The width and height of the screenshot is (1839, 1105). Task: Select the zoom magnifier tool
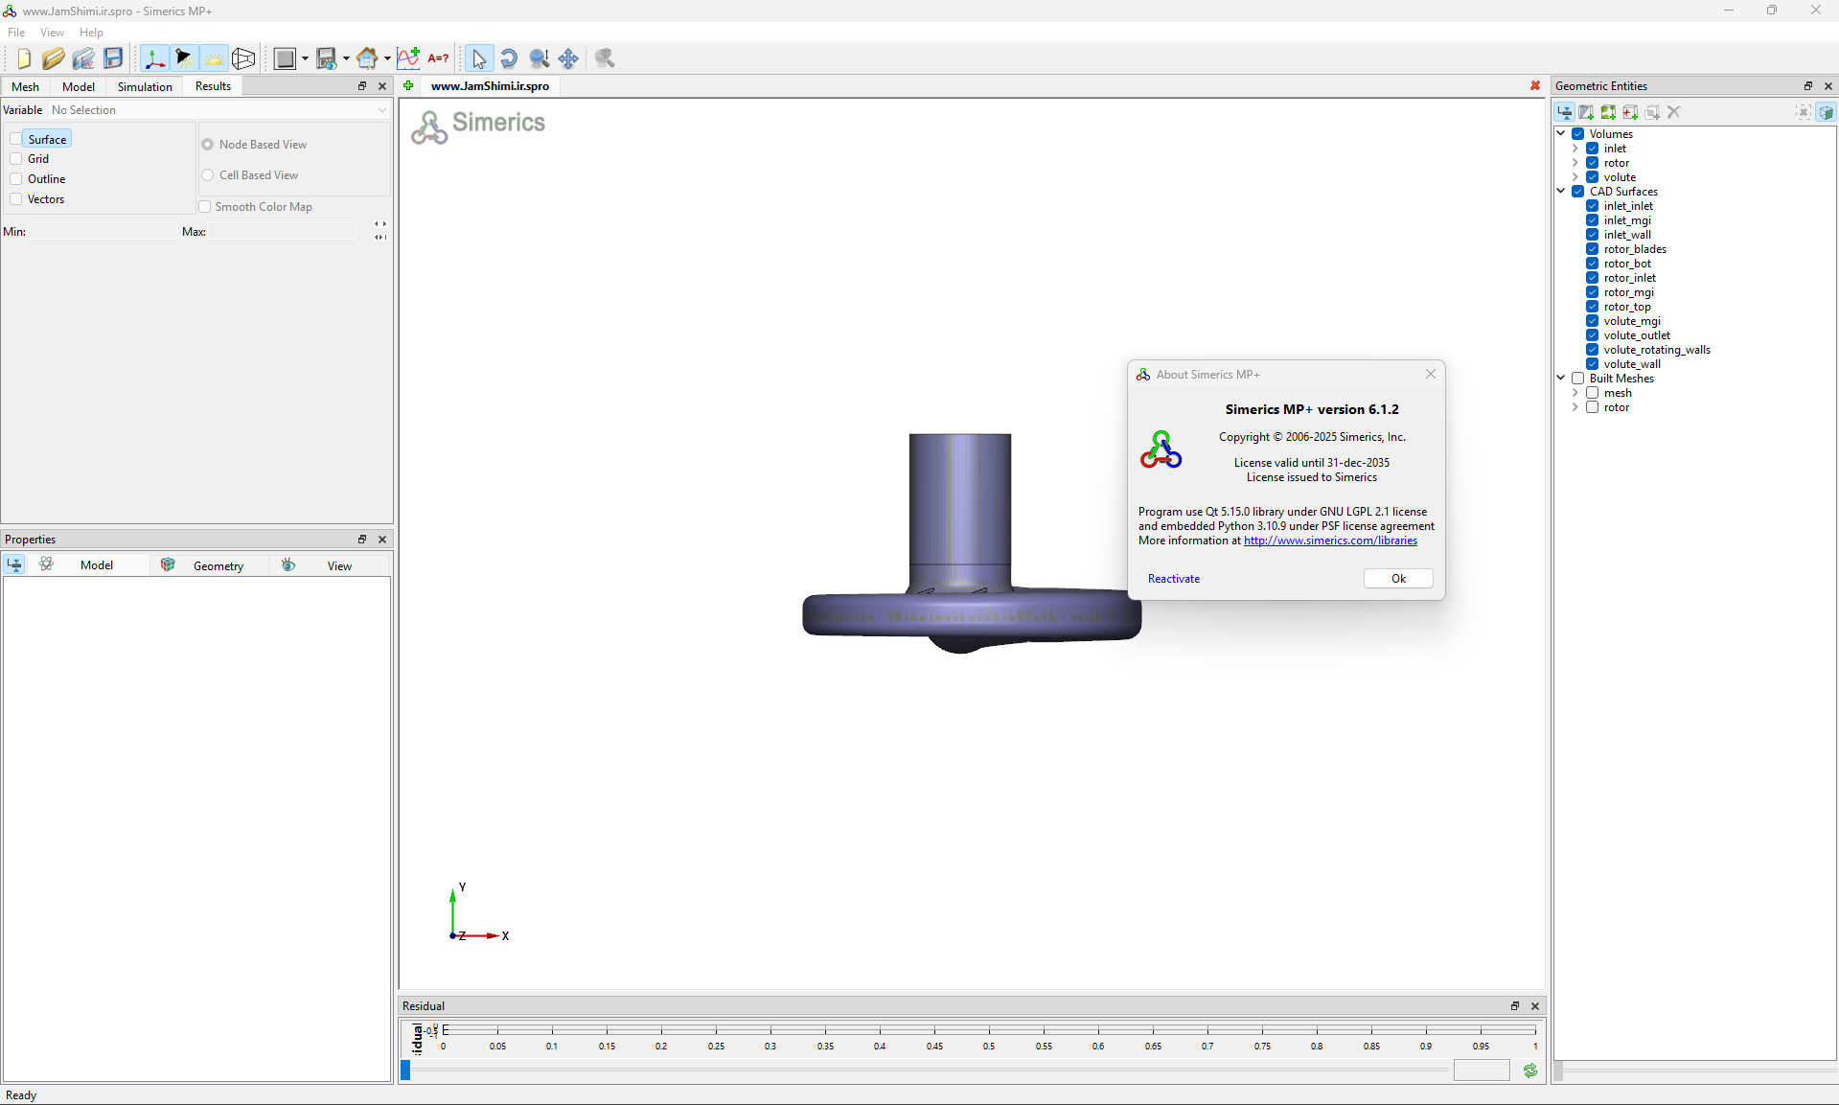point(540,58)
